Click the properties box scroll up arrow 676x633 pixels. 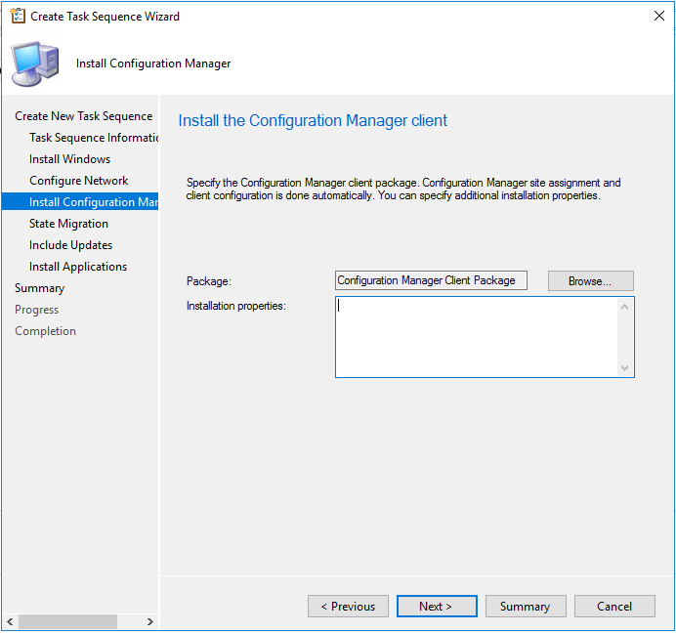pyautogui.click(x=624, y=307)
